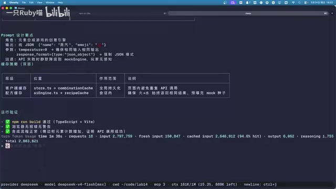Image resolution: width=336 pixels, height=189 pixels.
Task: Click the folder icon in the window title
Action: coord(16,8)
